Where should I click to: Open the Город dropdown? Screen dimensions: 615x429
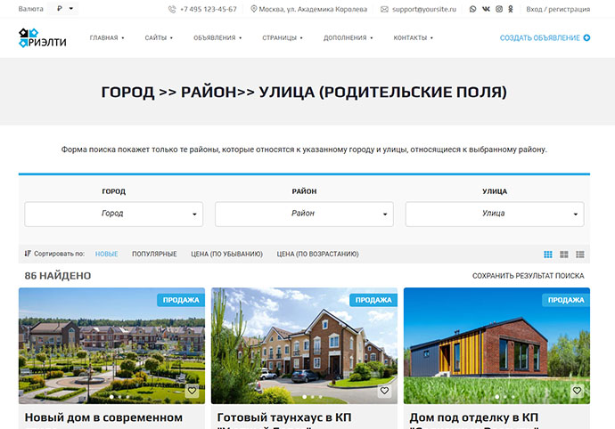pyautogui.click(x=113, y=214)
